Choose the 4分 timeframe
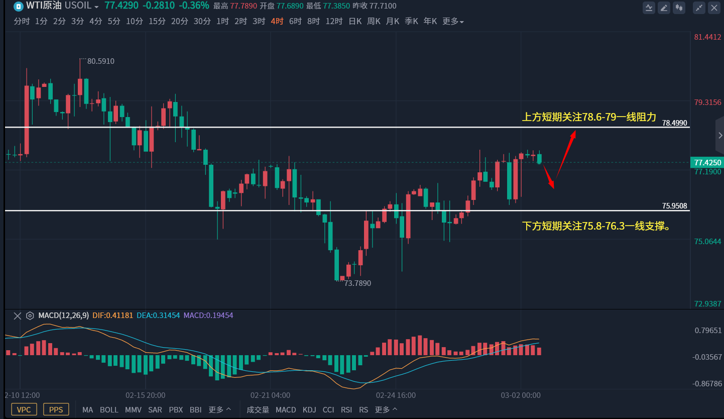 coord(95,21)
